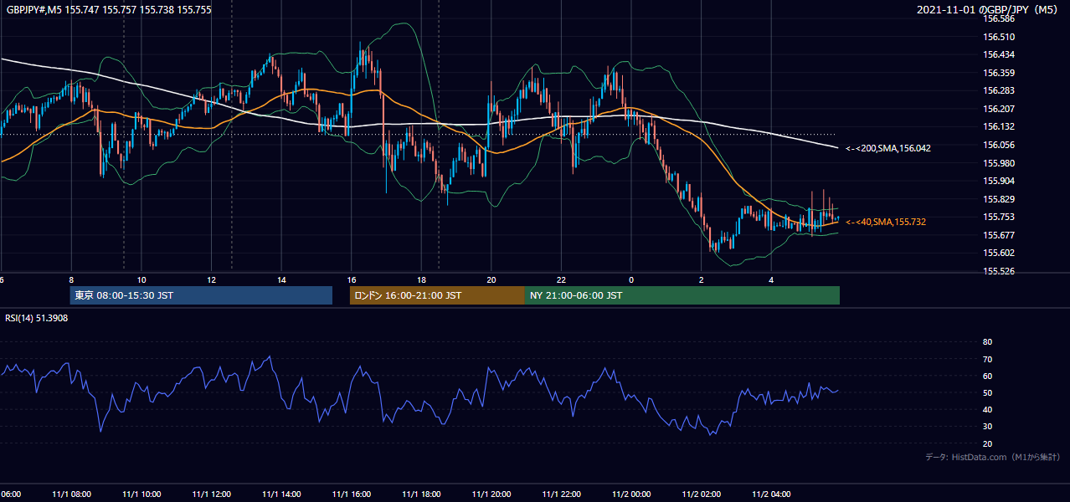
Task: Click the hour label '18' under price chart
Action: pos(421,279)
